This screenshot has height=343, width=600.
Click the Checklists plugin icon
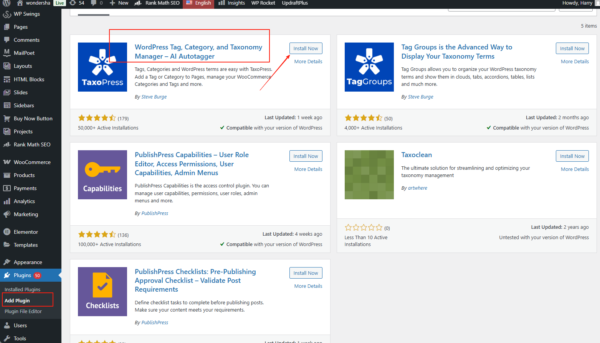(102, 292)
